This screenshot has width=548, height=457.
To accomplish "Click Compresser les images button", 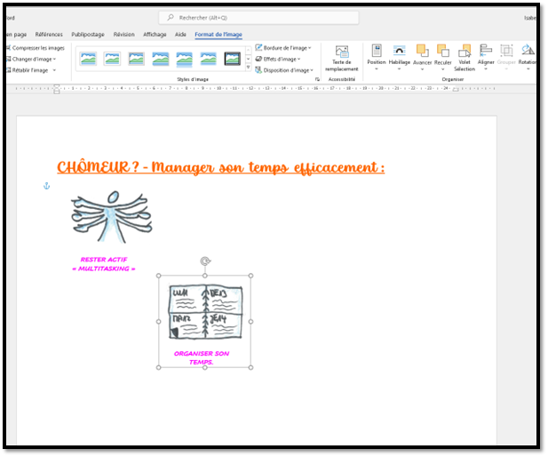I will point(36,48).
